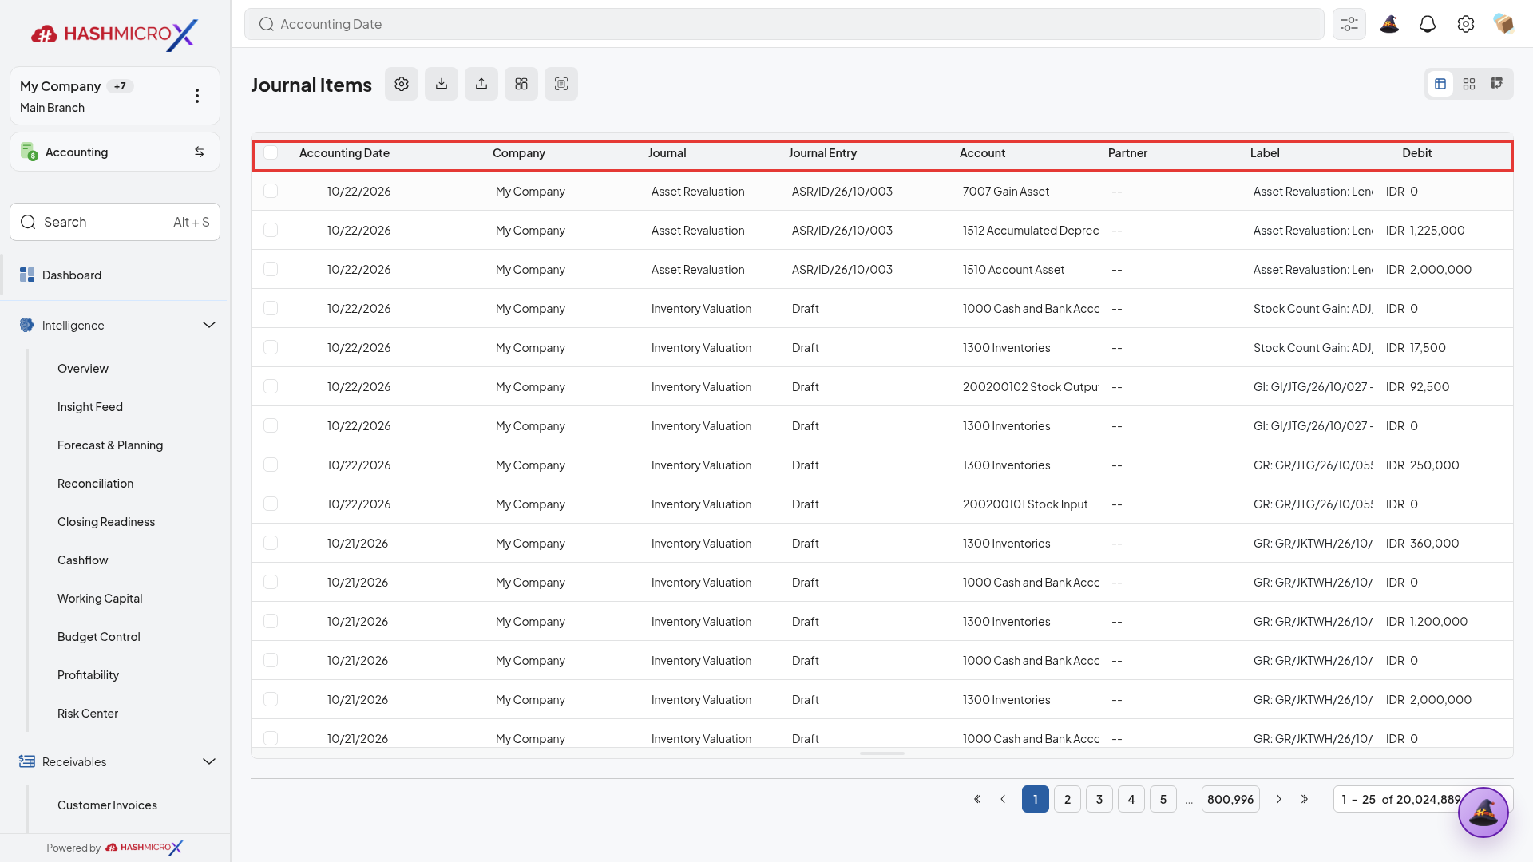Collapse the Intelligence section
Image resolution: width=1533 pixels, height=862 pixels.
[x=209, y=325]
